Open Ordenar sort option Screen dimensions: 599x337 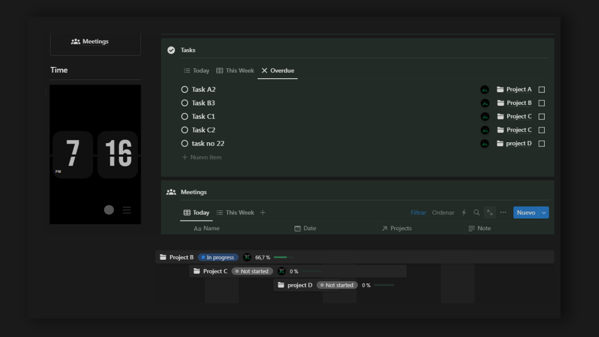click(x=443, y=212)
